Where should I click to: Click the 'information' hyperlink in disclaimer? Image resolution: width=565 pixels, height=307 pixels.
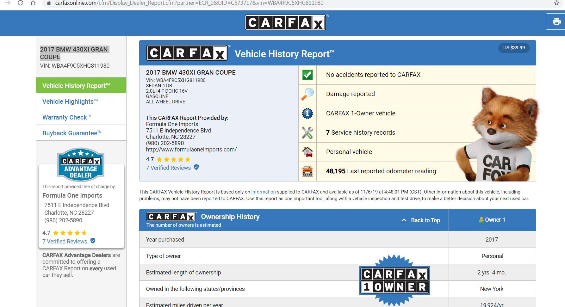tap(264, 192)
